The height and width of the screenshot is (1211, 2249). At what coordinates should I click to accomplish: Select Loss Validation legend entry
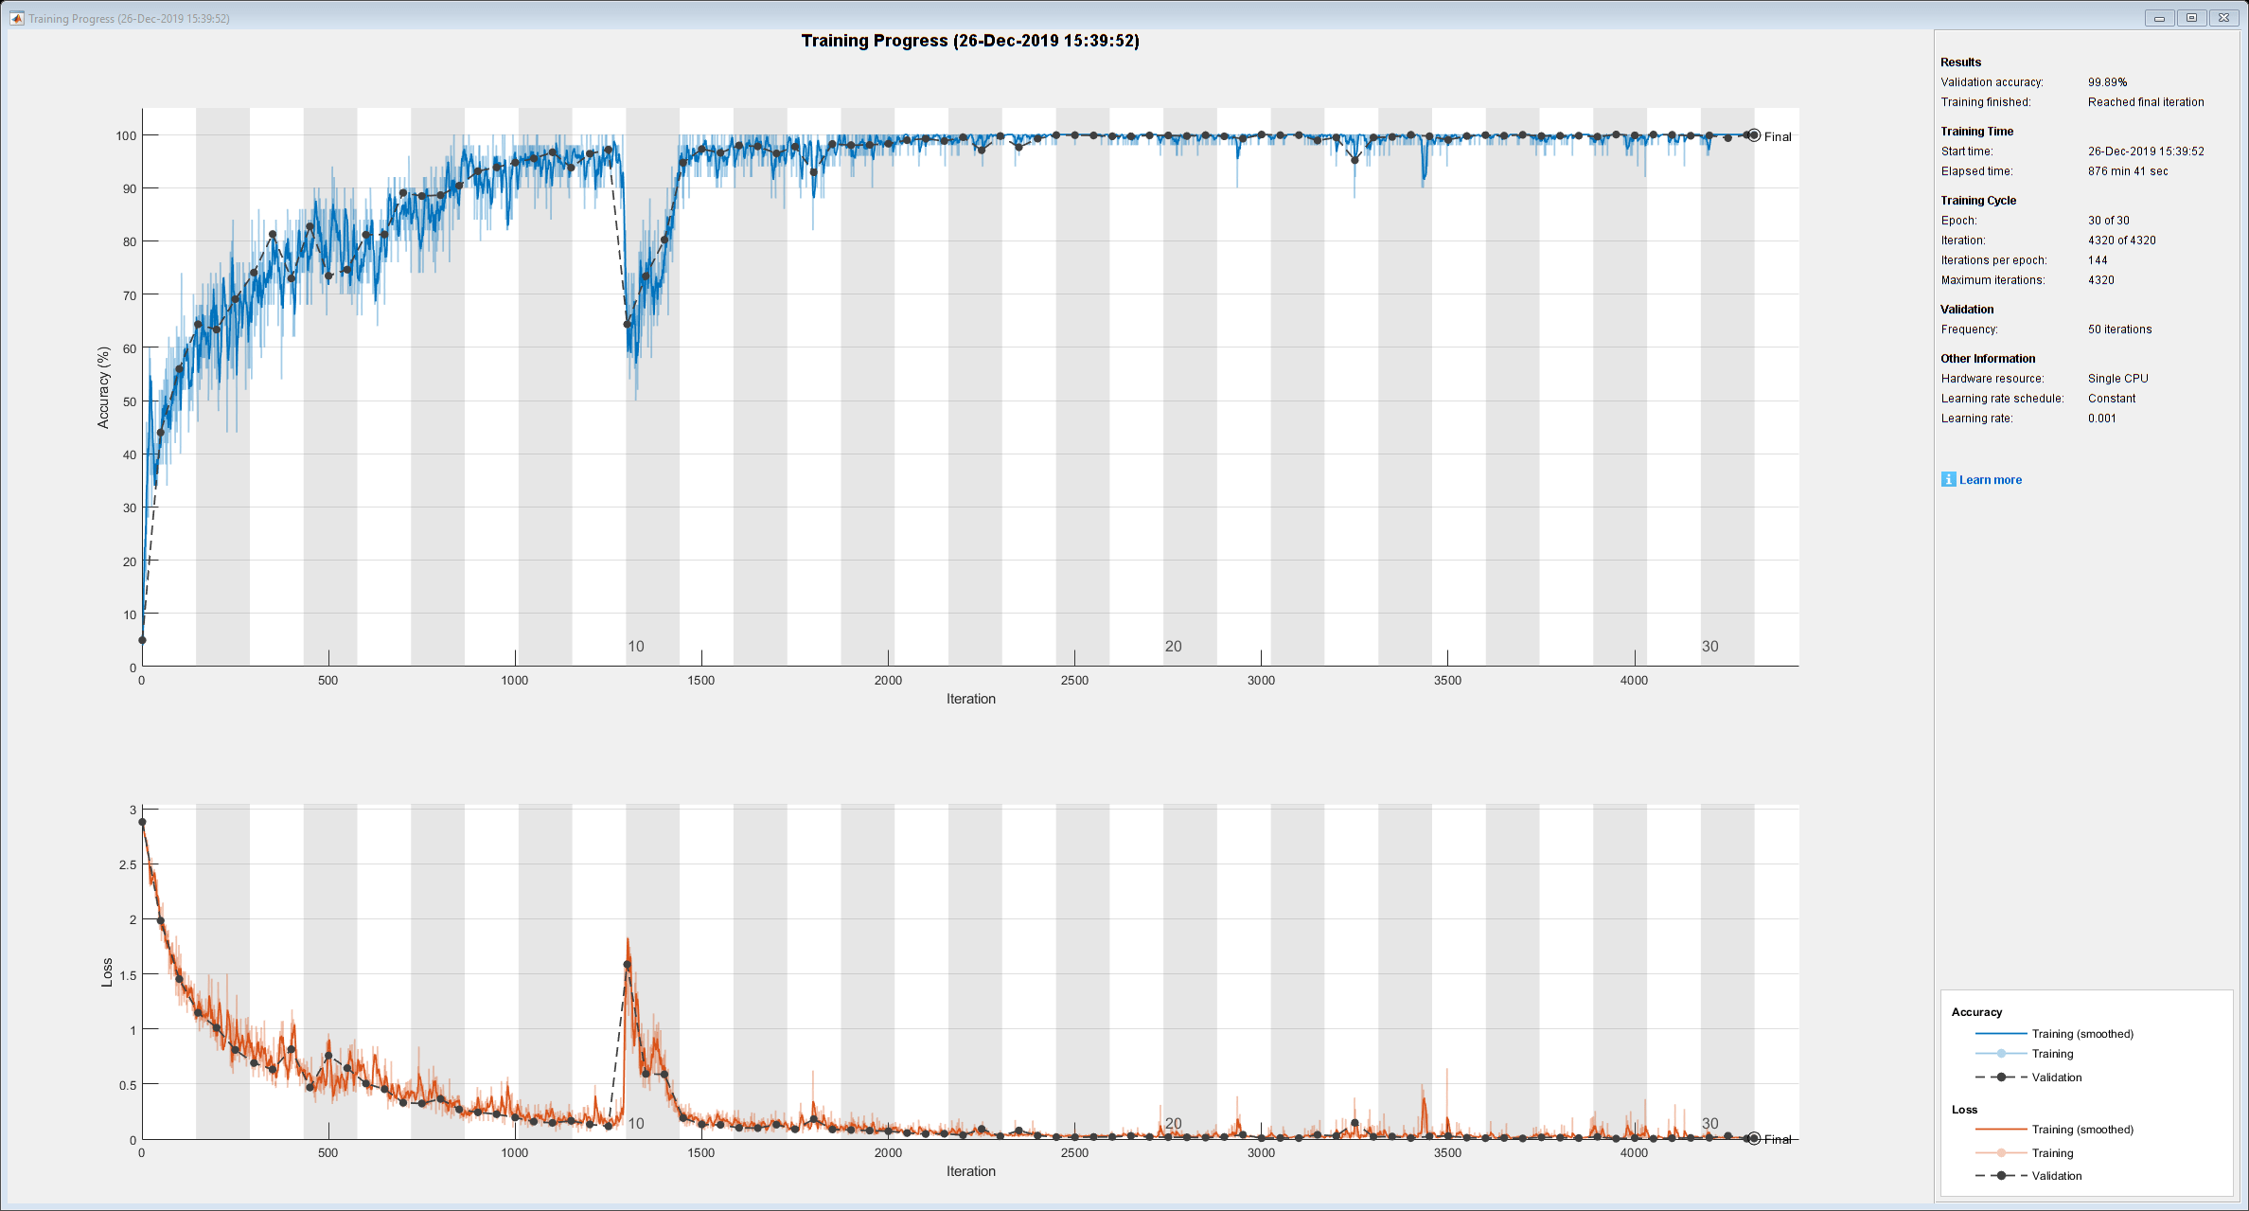coord(2056,1176)
